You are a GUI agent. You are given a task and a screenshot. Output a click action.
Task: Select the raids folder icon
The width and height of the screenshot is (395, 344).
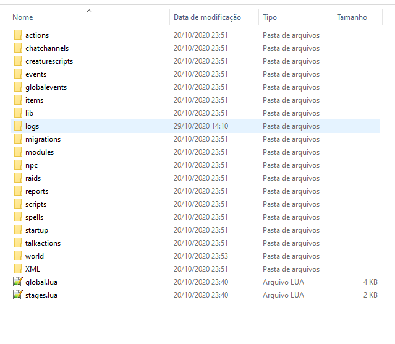pyautogui.click(x=18, y=178)
